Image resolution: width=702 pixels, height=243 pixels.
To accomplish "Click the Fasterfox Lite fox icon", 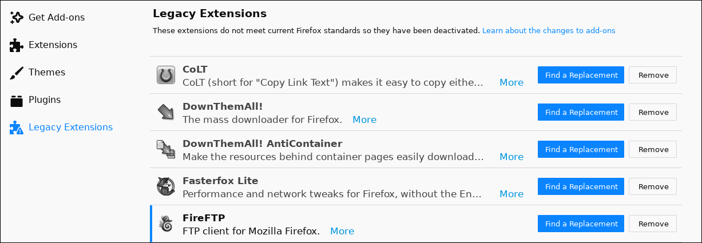I will [166, 186].
